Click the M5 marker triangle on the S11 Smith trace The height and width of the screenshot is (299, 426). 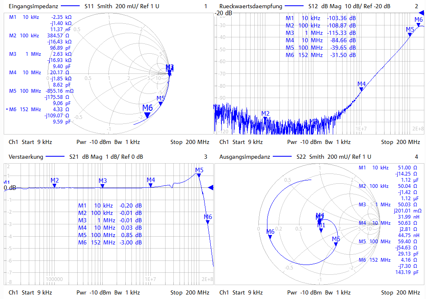(161, 103)
